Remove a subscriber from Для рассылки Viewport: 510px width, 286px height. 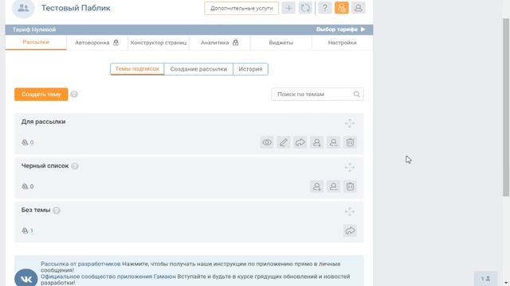pos(333,142)
